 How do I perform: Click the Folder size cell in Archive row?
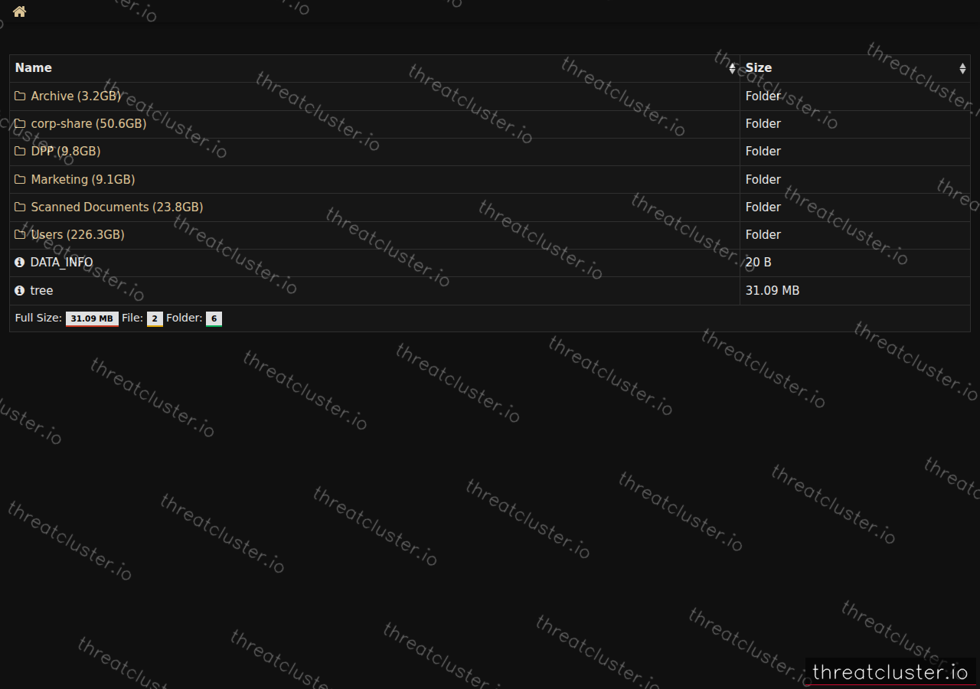854,96
